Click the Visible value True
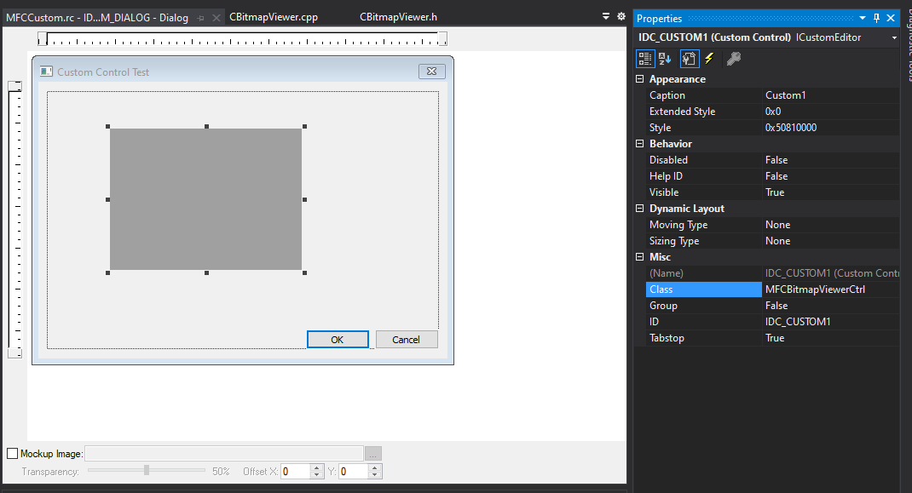Image resolution: width=912 pixels, height=493 pixels. click(x=830, y=192)
